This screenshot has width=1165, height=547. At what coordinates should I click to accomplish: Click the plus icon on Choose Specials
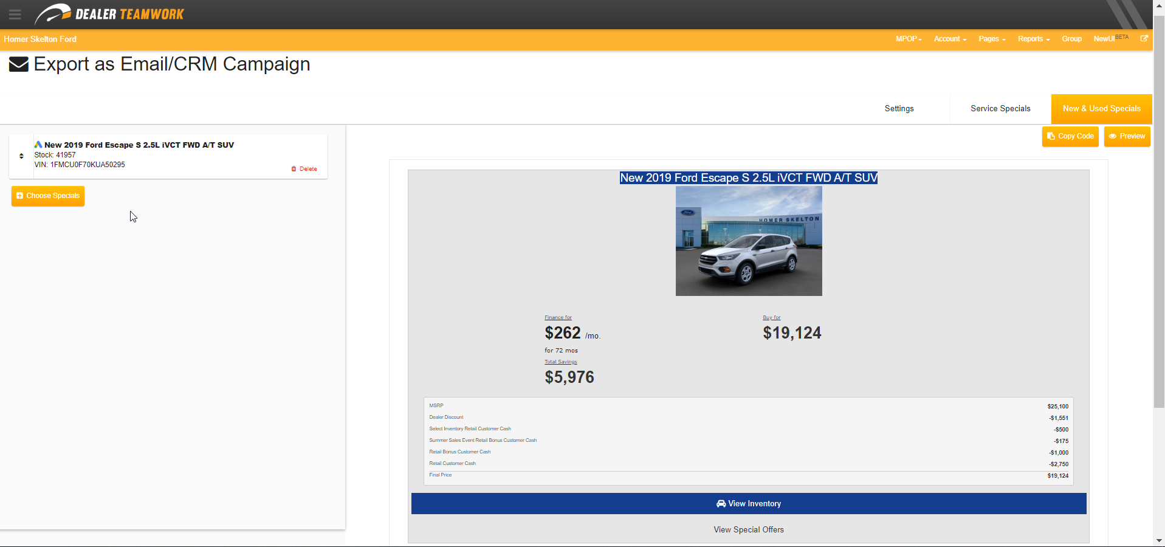point(19,196)
